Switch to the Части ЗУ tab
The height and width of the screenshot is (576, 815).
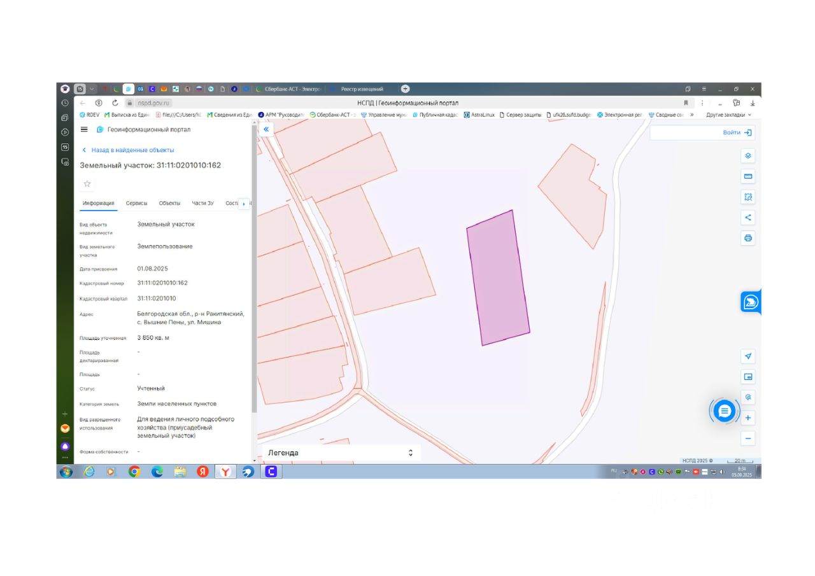click(x=203, y=203)
